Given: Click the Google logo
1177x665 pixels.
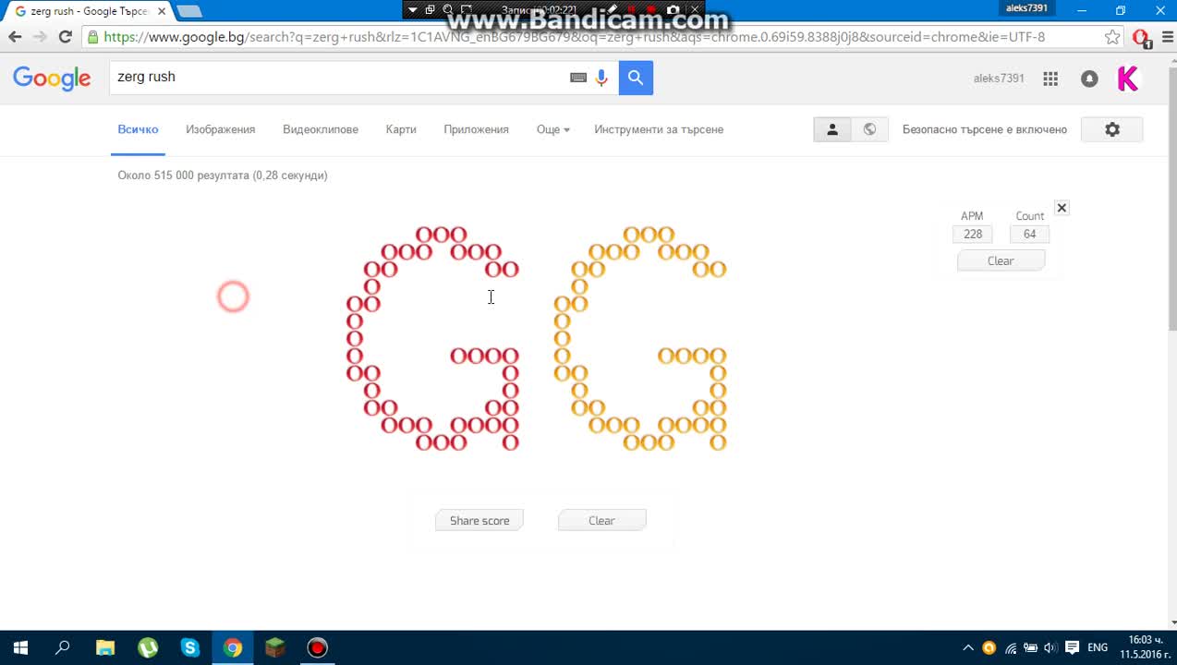Looking at the screenshot, I should click(52, 79).
